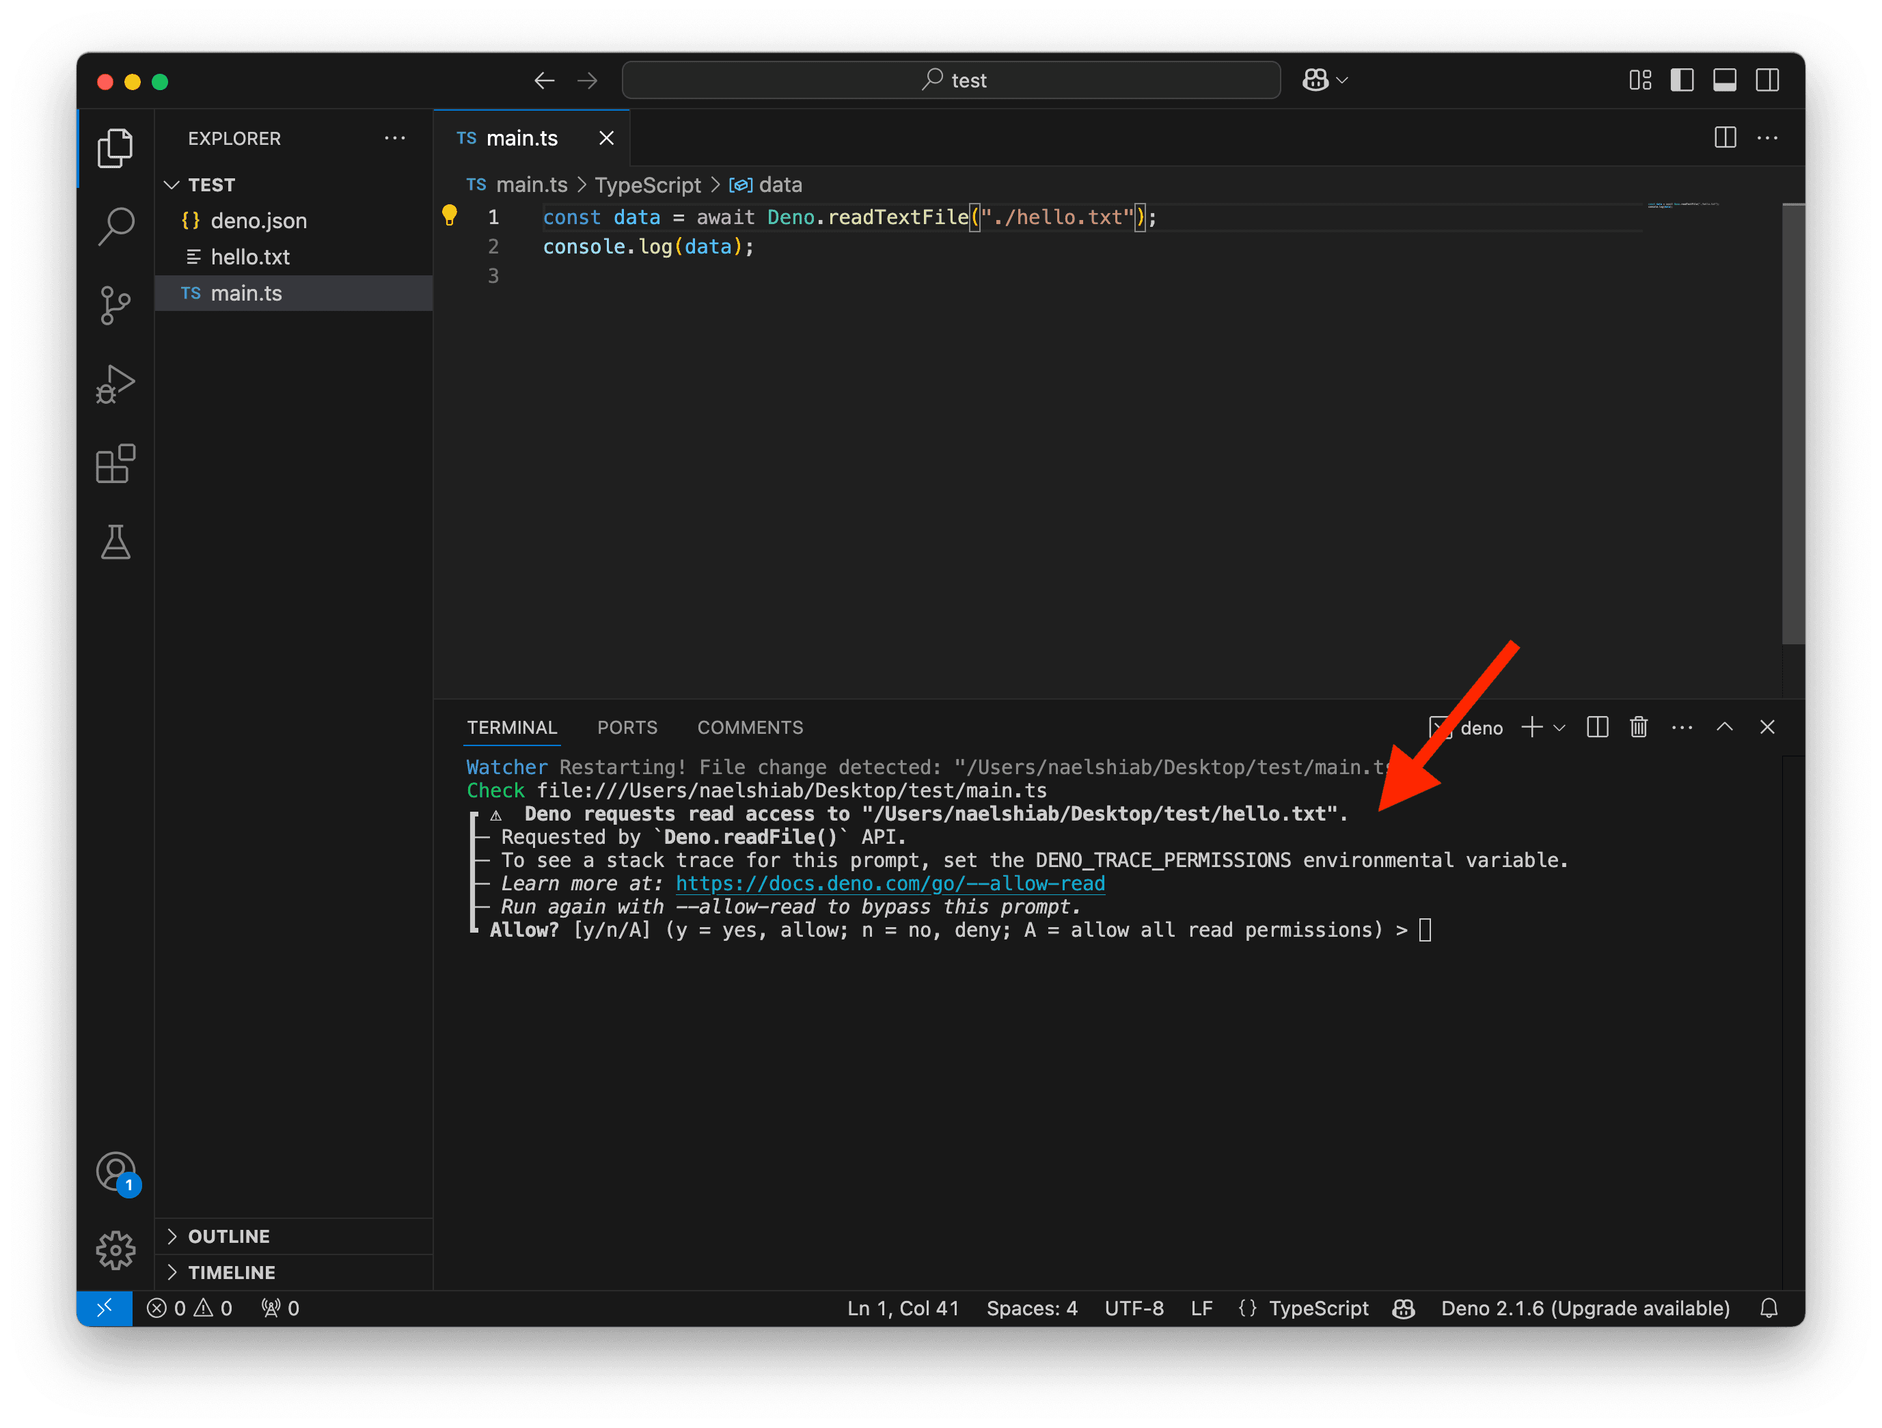The width and height of the screenshot is (1882, 1428).
Task: Change encoding via UTF-8
Action: click(x=1134, y=1308)
